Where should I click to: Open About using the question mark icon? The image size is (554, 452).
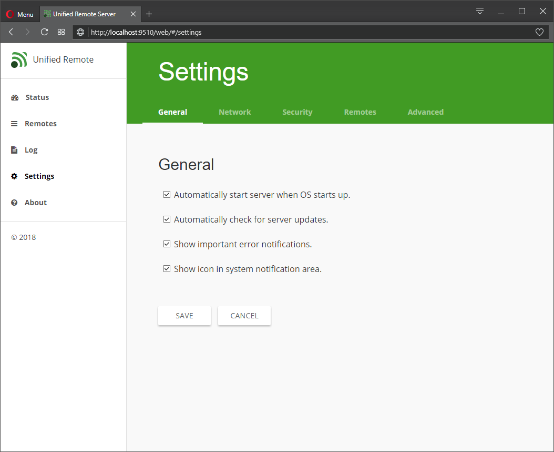[x=14, y=202]
